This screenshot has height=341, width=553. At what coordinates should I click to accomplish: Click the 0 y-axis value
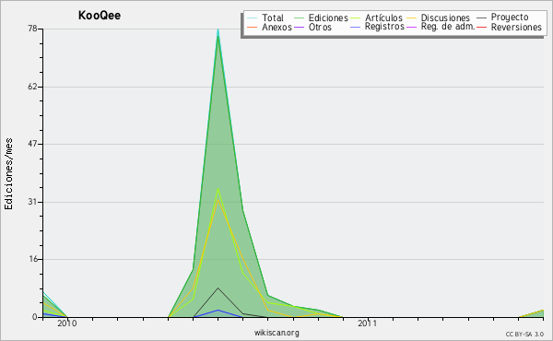(x=35, y=317)
